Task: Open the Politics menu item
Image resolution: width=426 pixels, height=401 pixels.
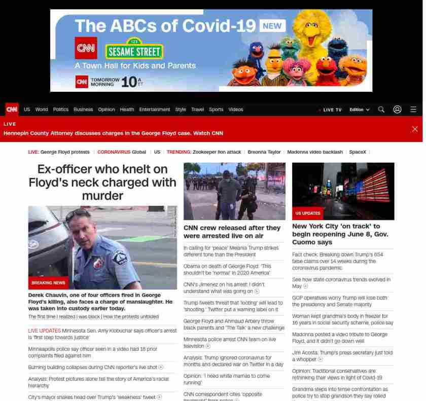Action: click(61, 110)
